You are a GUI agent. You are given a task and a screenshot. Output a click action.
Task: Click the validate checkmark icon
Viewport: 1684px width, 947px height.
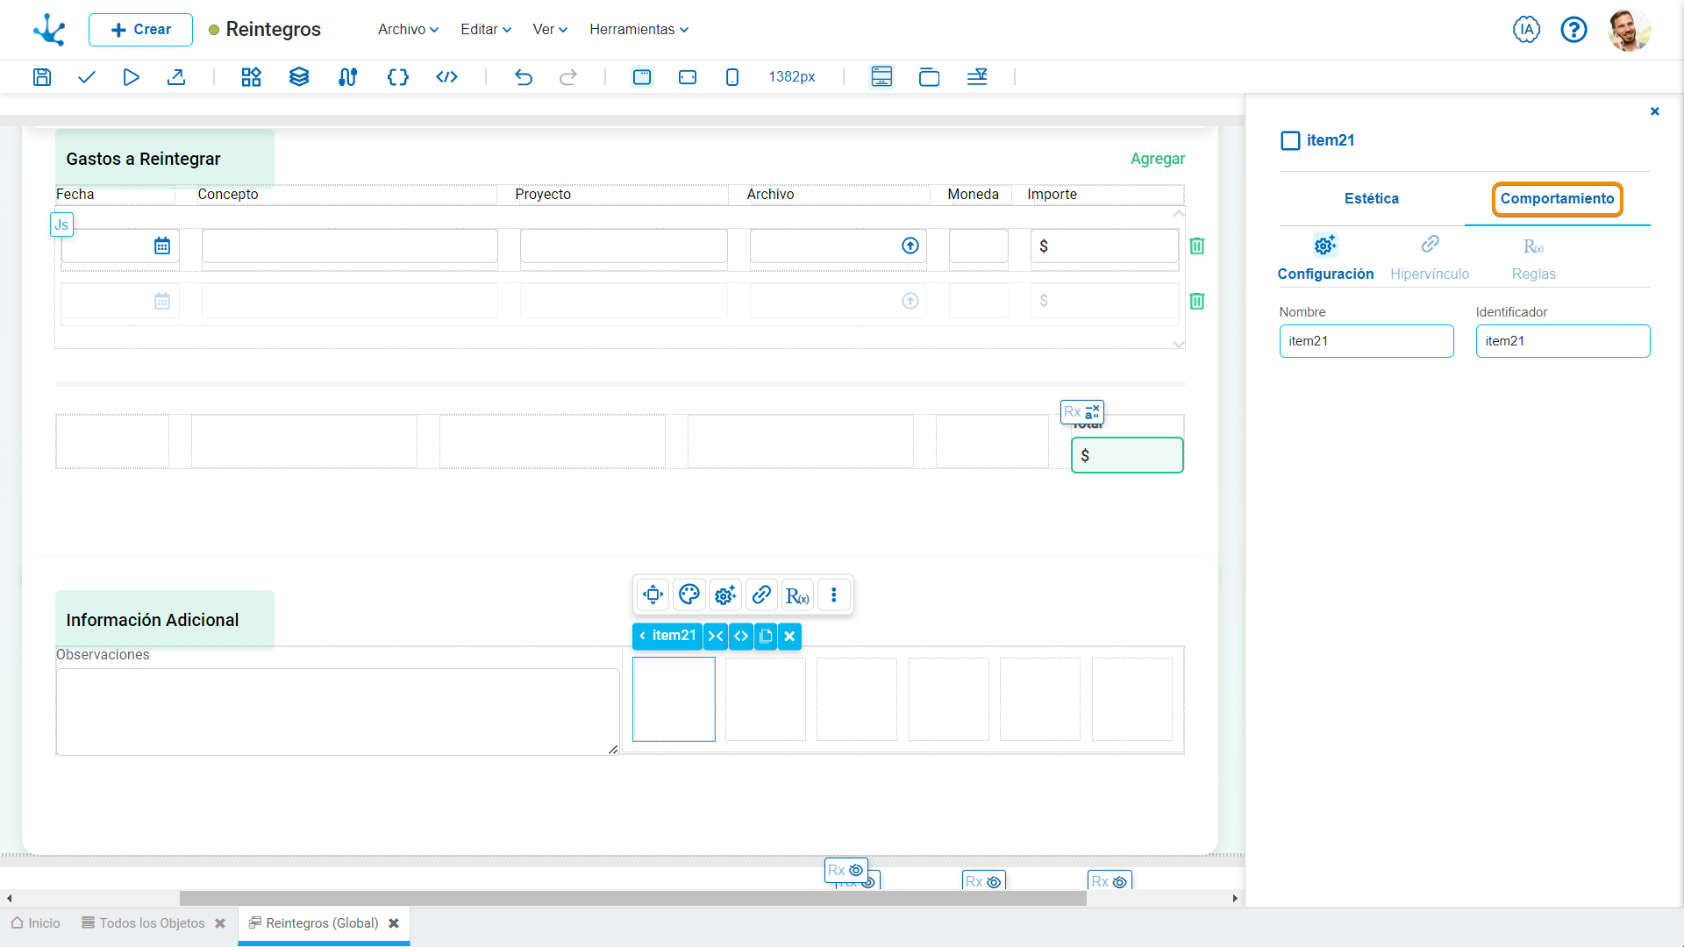(86, 77)
